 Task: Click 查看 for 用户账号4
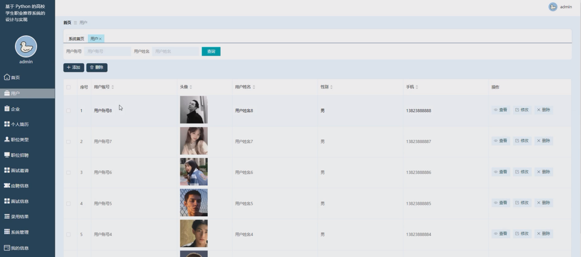501,234
